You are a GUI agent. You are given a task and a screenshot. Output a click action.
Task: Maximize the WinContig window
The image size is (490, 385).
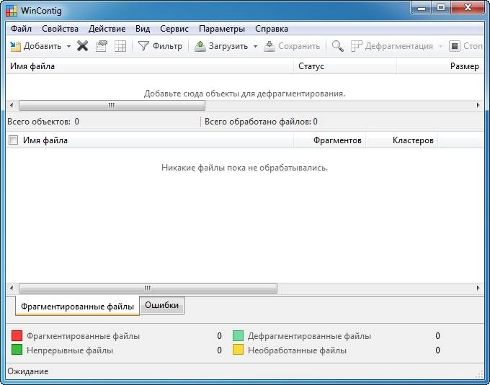(441, 7)
